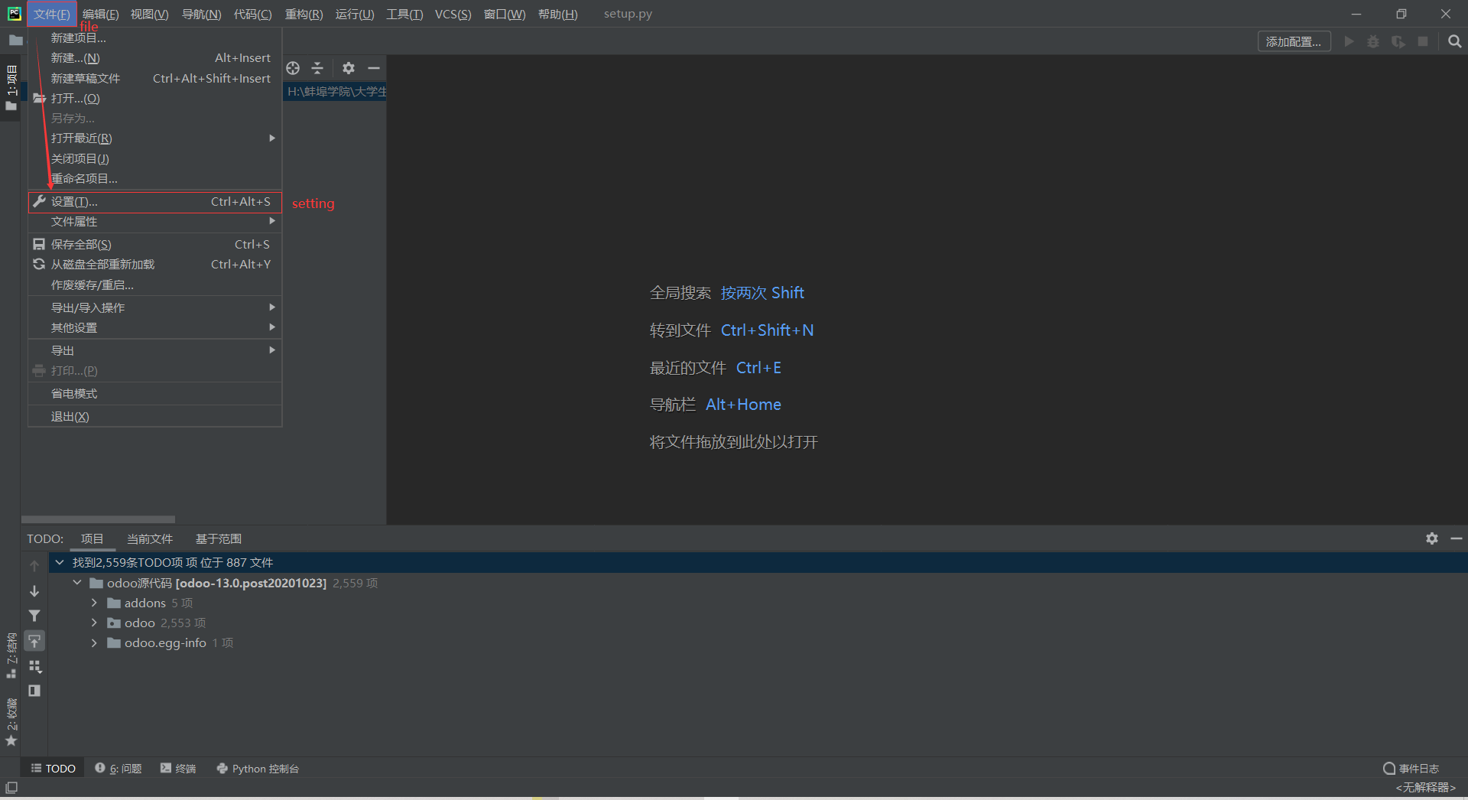Go to next TODO with down arrow
The width and height of the screenshot is (1468, 800).
pyautogui.click(x=34, y=591)
